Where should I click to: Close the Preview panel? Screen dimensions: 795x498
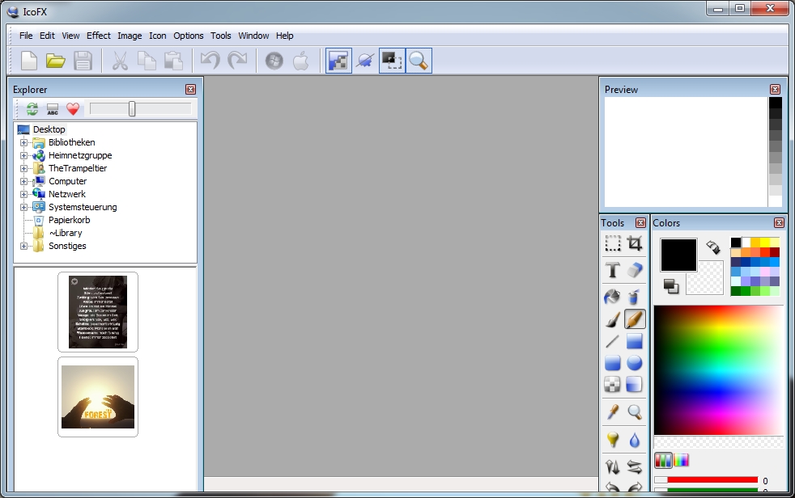[x=775, y=90]
